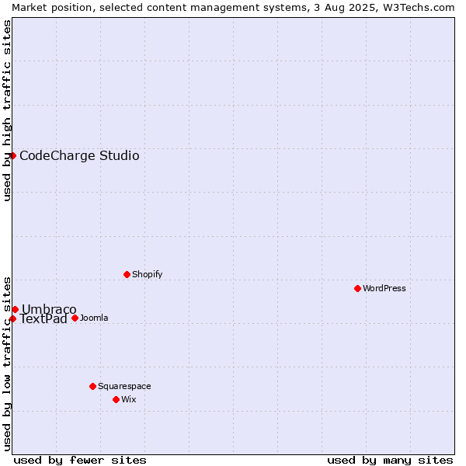Click the Shopify red marker

pyautogui.click(x=127, y=274)
